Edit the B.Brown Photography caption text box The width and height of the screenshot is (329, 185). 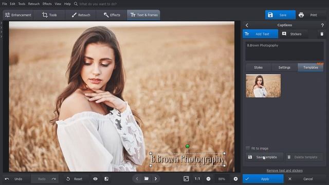tap(284, 51)
